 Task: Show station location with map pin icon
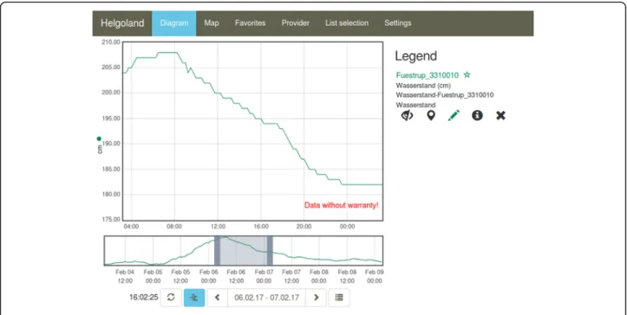click(431, 116)
